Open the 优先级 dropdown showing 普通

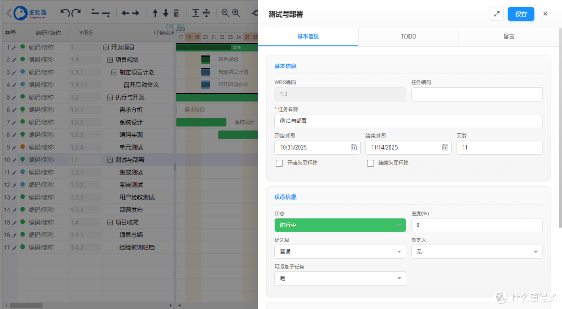tap(340, 252)
